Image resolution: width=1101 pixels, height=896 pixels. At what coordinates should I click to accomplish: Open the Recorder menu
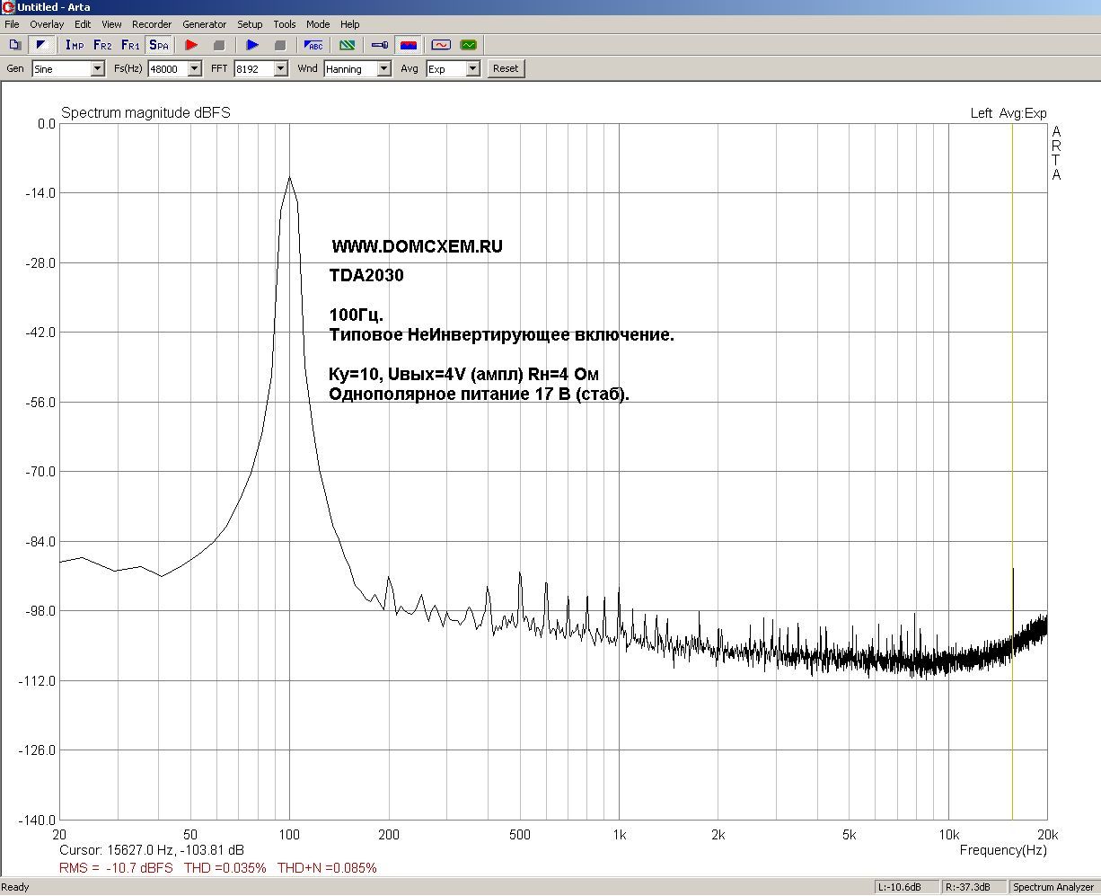(x=153, y=24)
